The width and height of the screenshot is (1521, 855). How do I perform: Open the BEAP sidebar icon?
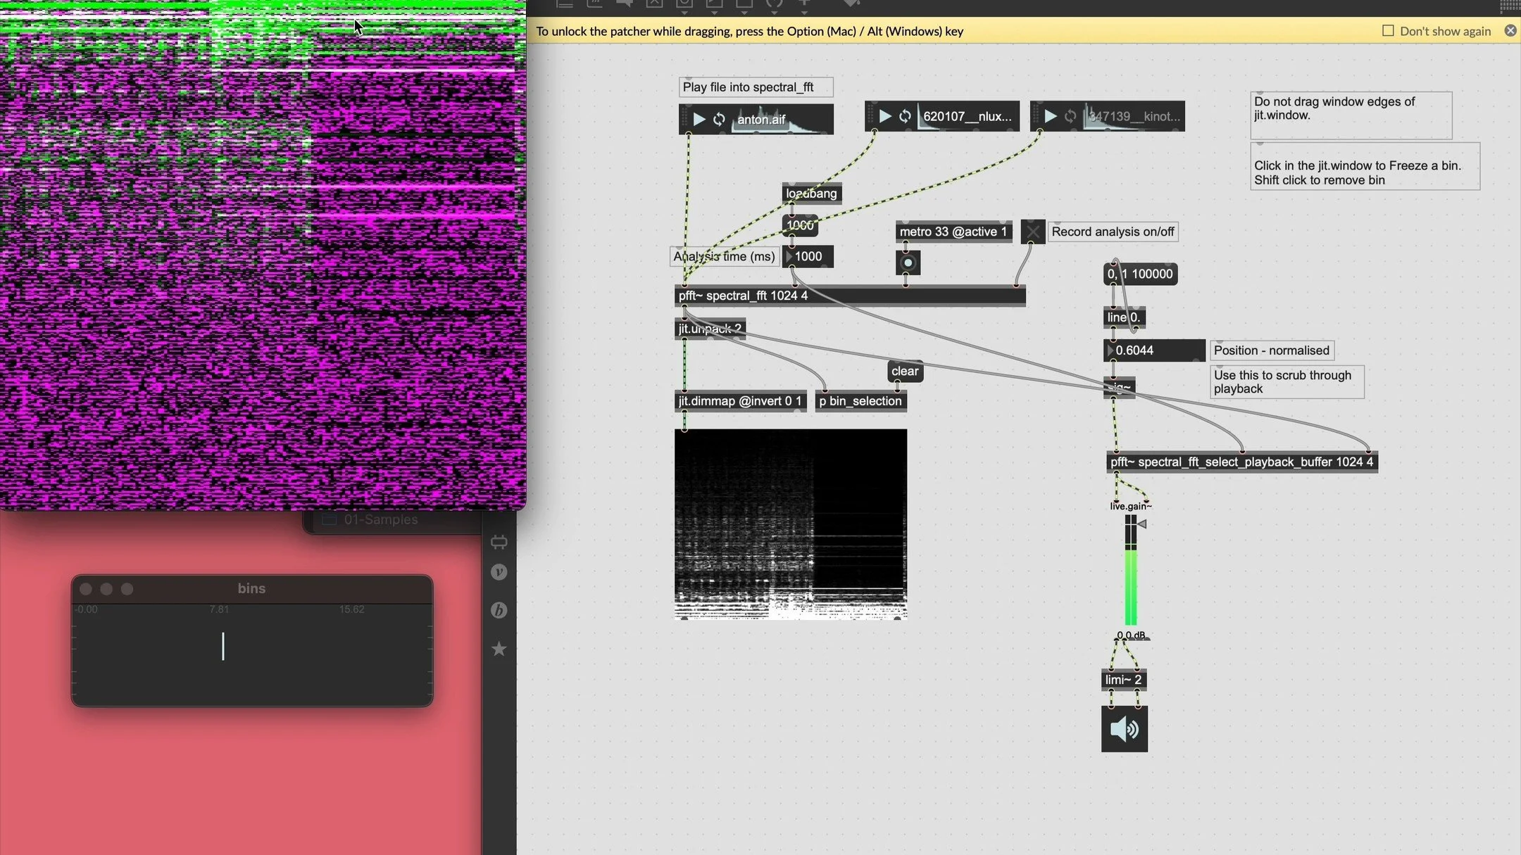point(499,610)
